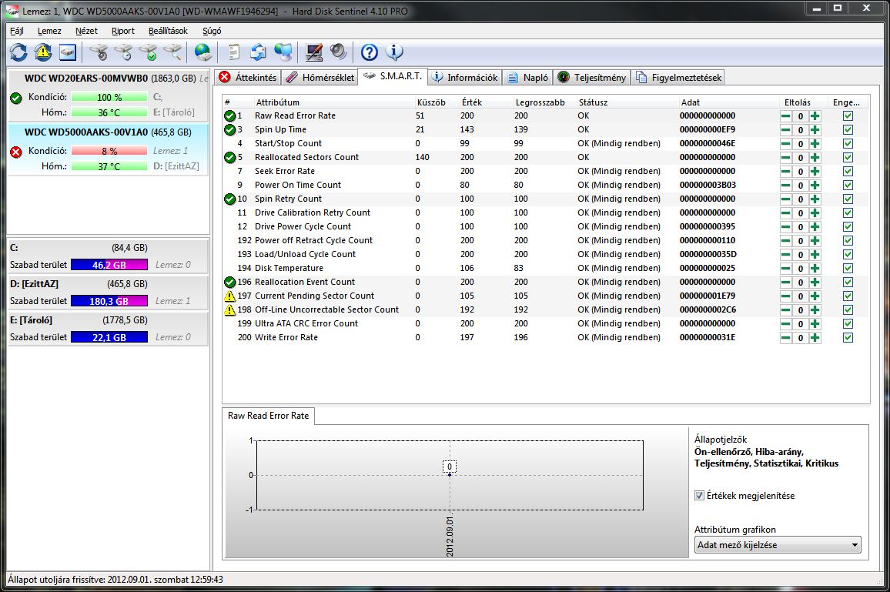Click the monitor with brush toolbar icon
Image resolution: width=890 pixels, height=592 pixels.
314,52
